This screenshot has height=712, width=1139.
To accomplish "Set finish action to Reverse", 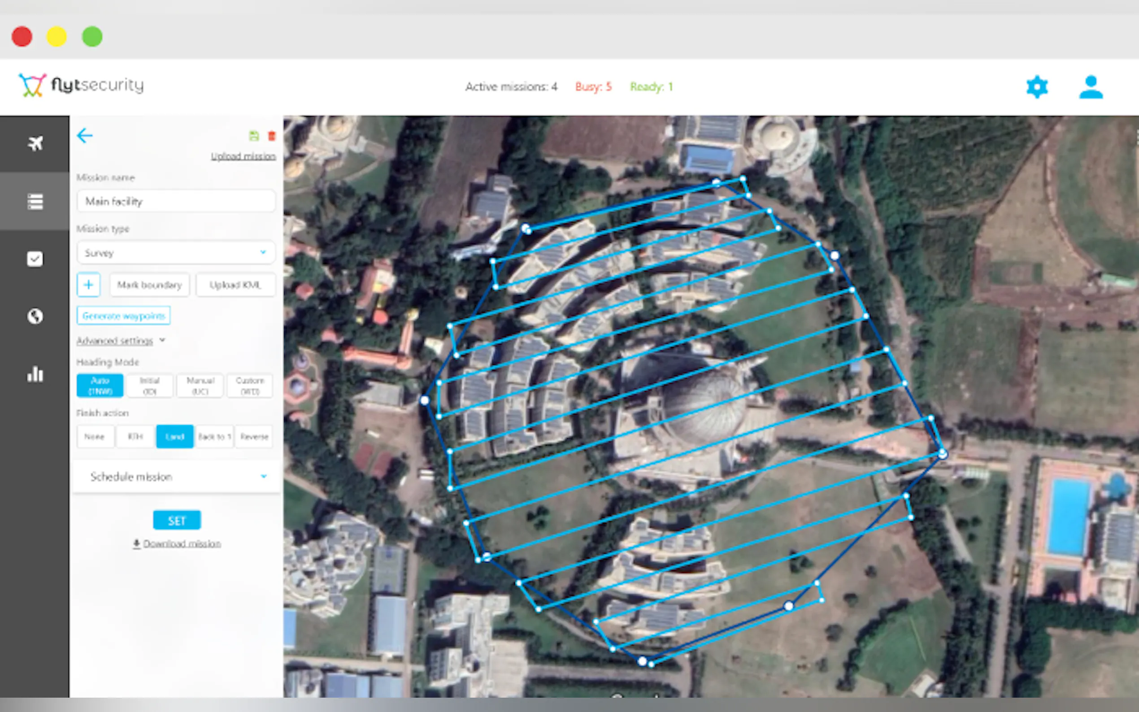I will pyautogui.click(x=254, y=437).
